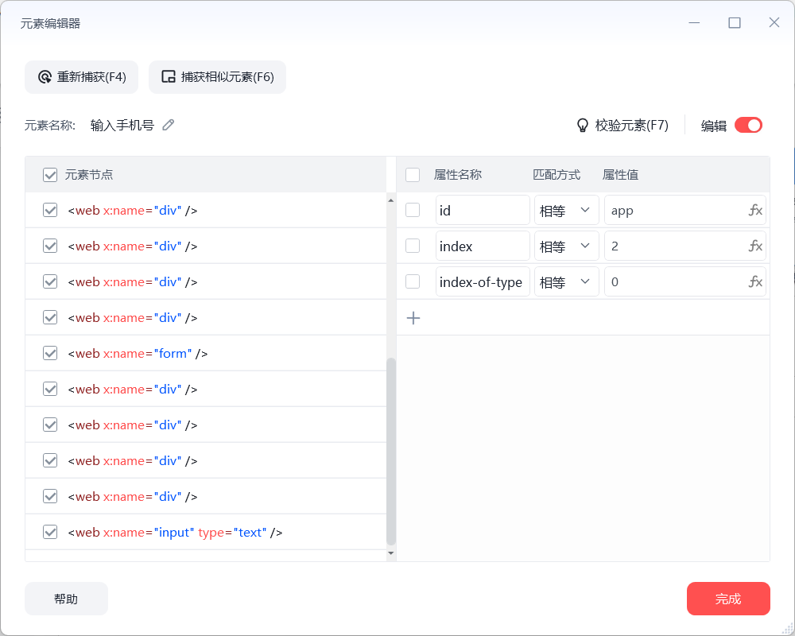795x636 pixels.
Task: Toggle the 属性名称 header select-all checkbox
Action: click(413, 175)
